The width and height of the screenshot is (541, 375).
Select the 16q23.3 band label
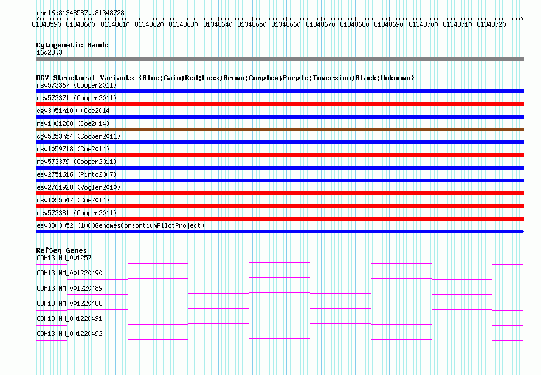(x=49, y=52)
